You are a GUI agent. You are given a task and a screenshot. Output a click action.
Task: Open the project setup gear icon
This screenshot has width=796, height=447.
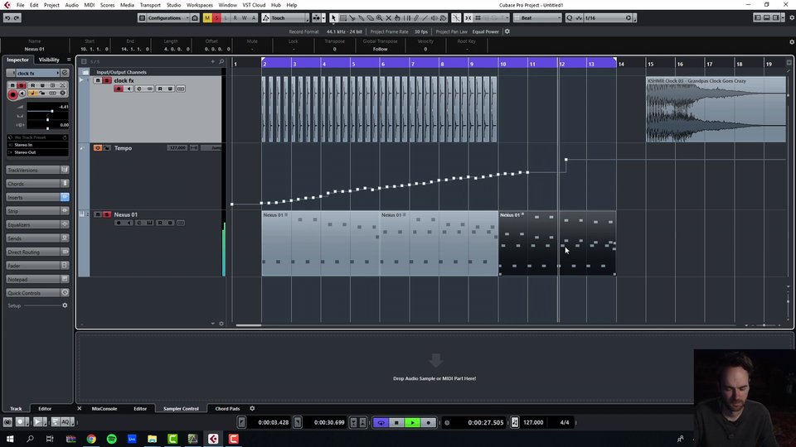(x=507, y=31)
